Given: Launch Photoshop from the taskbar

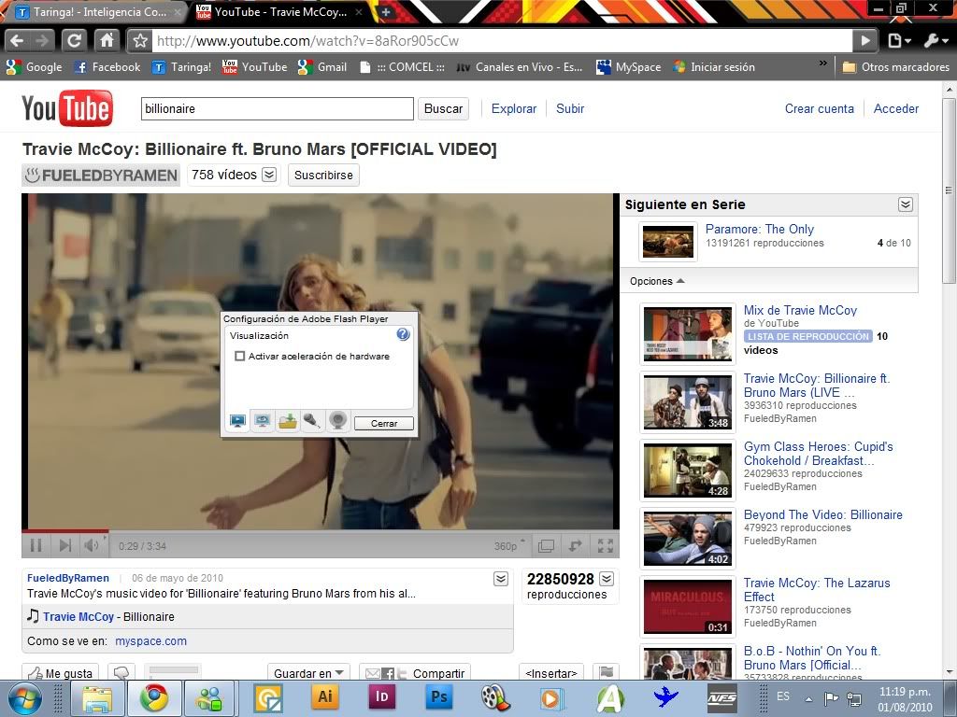Looking at the screenshot, I should (439, 698).
